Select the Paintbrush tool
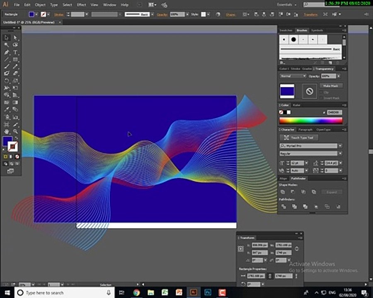Image resolution: width=373 pixels, height=298 pixels. 6,67
